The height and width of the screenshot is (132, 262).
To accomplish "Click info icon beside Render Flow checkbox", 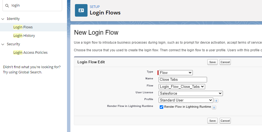I will (x=214, y=107).
